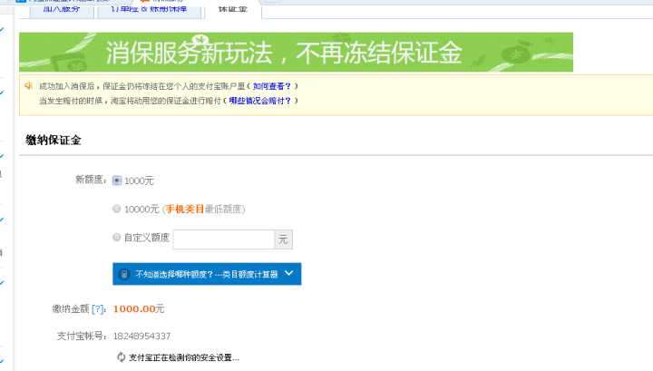Image resolution: width=653 pixels, height=371 pixels.
Task: Click the [?] help next to 缴纳金额
Action: point(97,309)
